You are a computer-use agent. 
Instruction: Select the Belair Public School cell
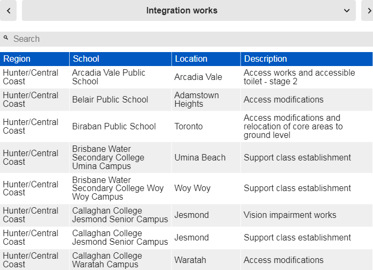[x=121, y=100]
